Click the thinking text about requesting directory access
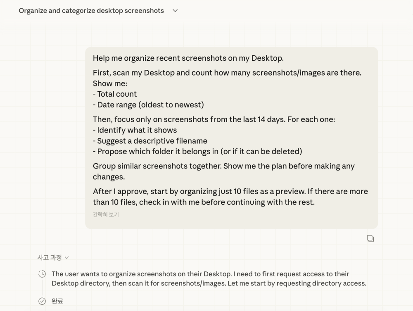 [209, 279]
